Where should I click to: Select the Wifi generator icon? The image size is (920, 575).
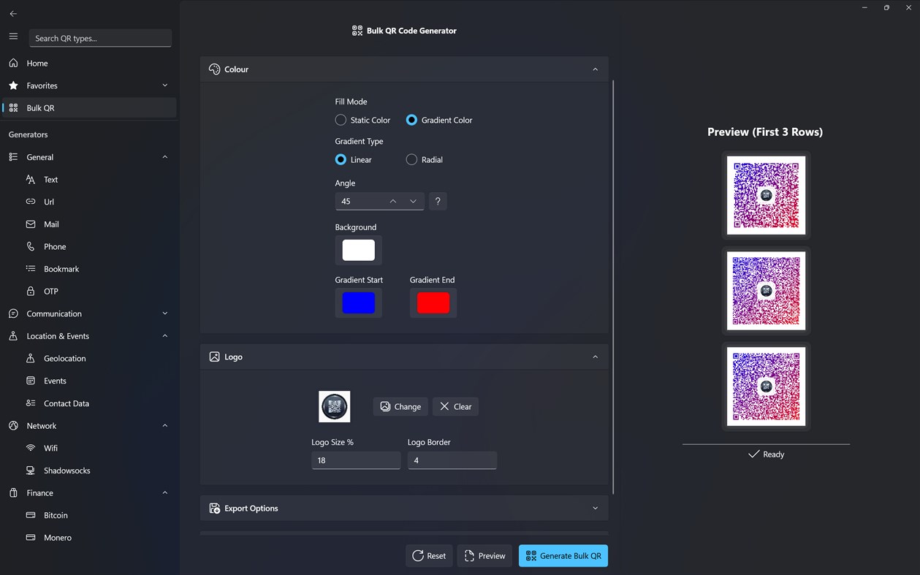tap(31, 448)
